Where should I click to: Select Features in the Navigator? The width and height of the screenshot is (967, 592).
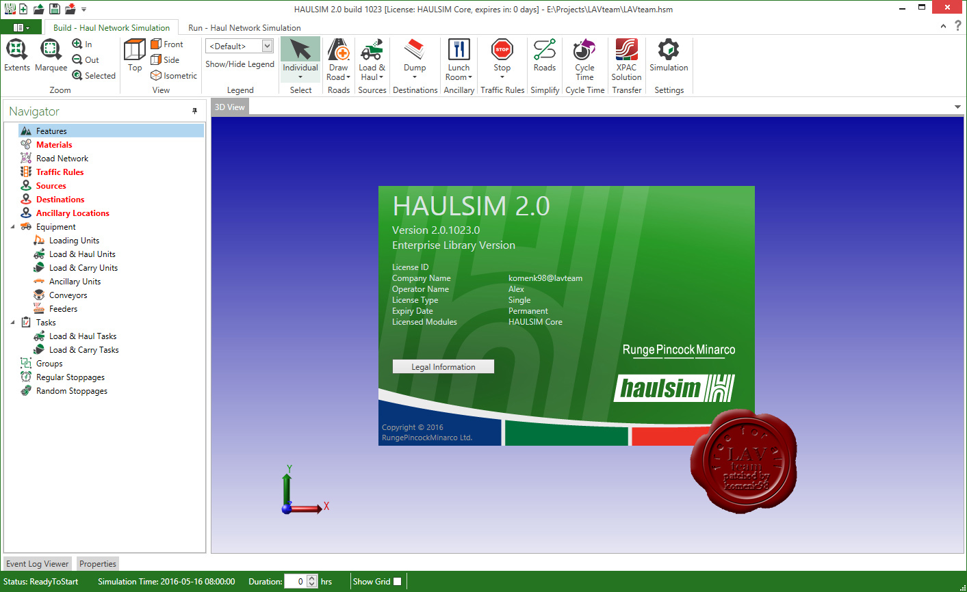pos(111,131)
